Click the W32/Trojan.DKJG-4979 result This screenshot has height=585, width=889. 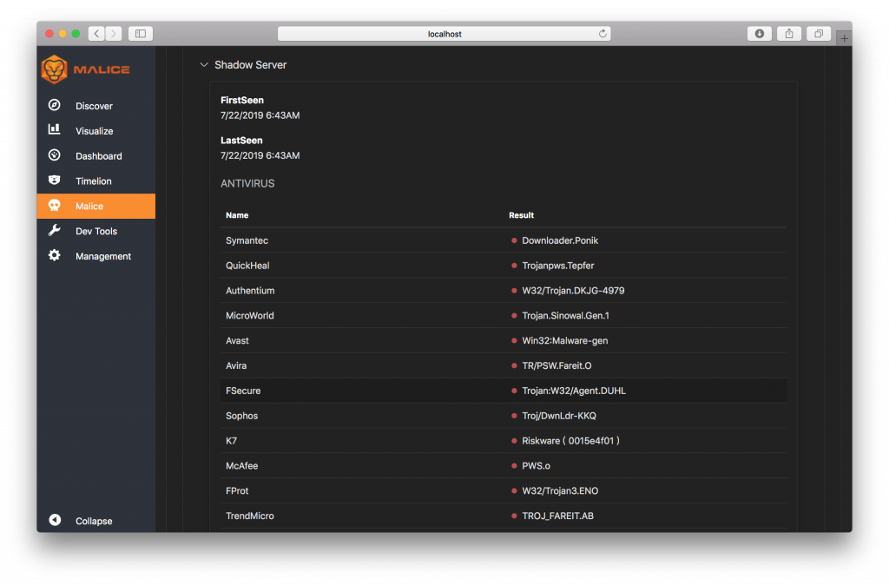(573, 290)
